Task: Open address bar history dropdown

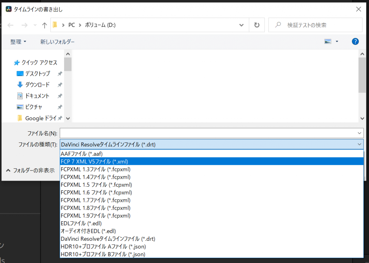Action: pos(241,25)
